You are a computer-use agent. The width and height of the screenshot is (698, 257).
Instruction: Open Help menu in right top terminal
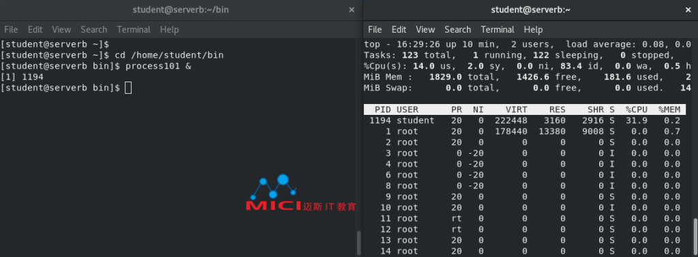(x=533, y=30)
